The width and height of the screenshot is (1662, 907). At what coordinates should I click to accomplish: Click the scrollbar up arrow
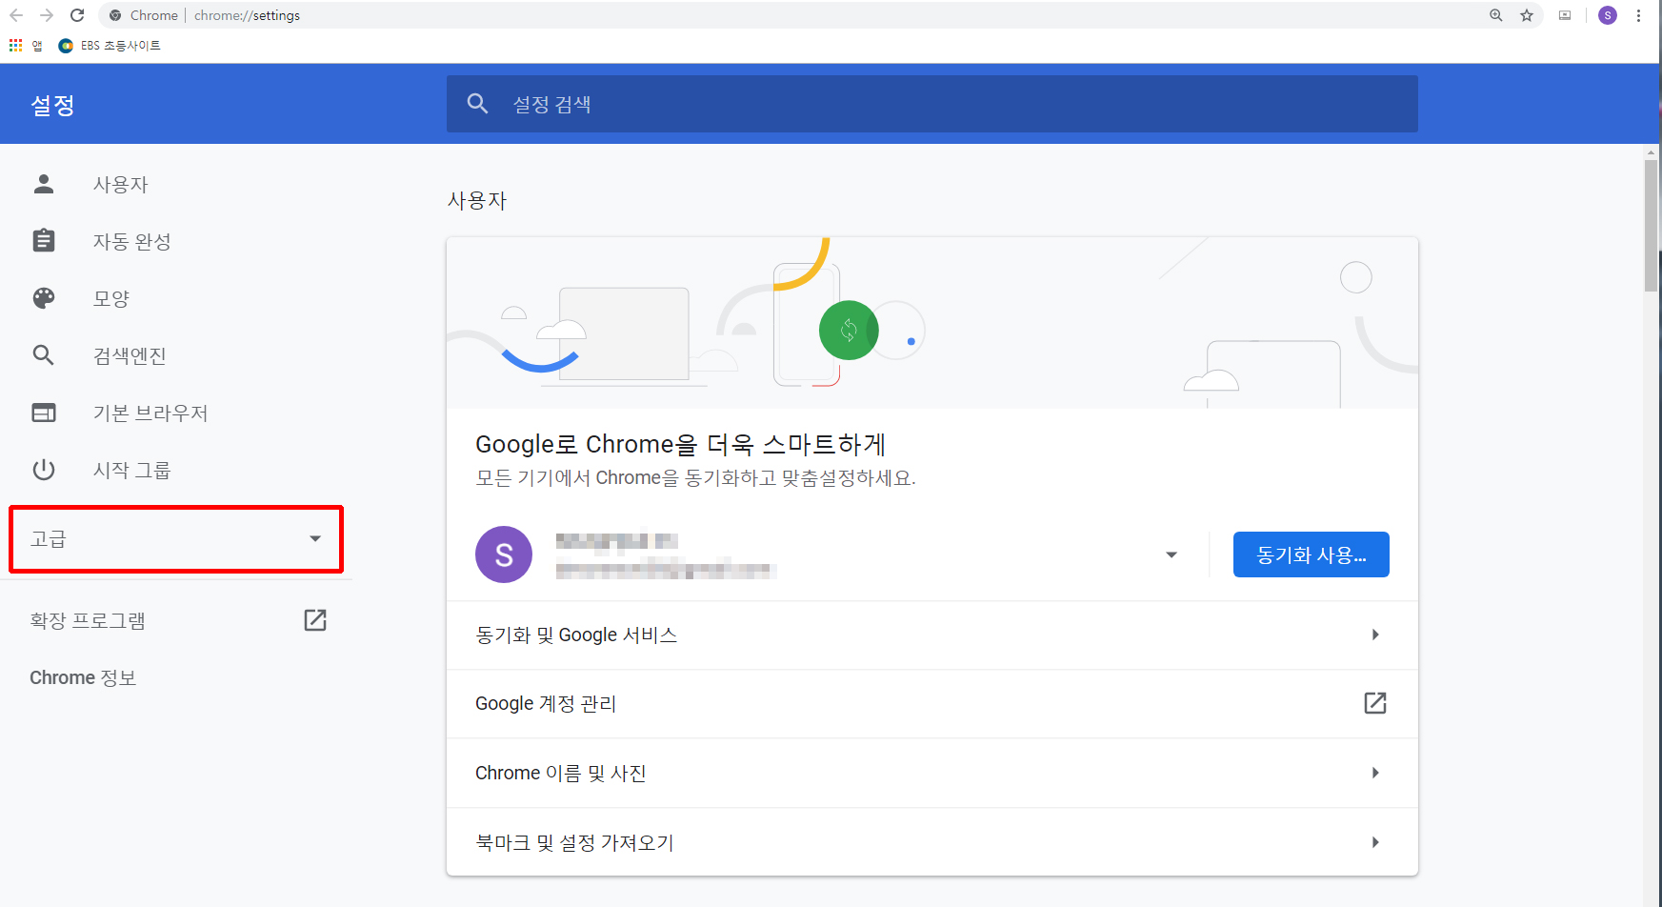point(1652,151)
